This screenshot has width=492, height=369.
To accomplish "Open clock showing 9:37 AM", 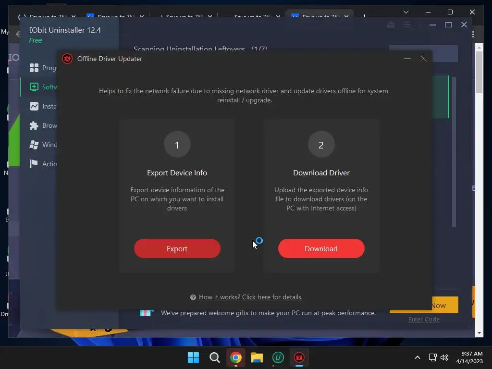I will [469, 357].
